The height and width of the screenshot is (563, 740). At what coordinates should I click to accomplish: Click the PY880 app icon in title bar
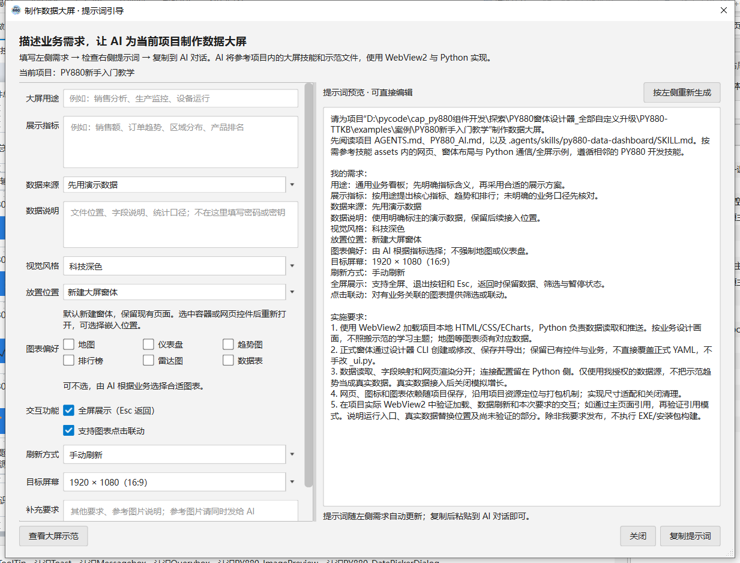[x=16, y=10]
